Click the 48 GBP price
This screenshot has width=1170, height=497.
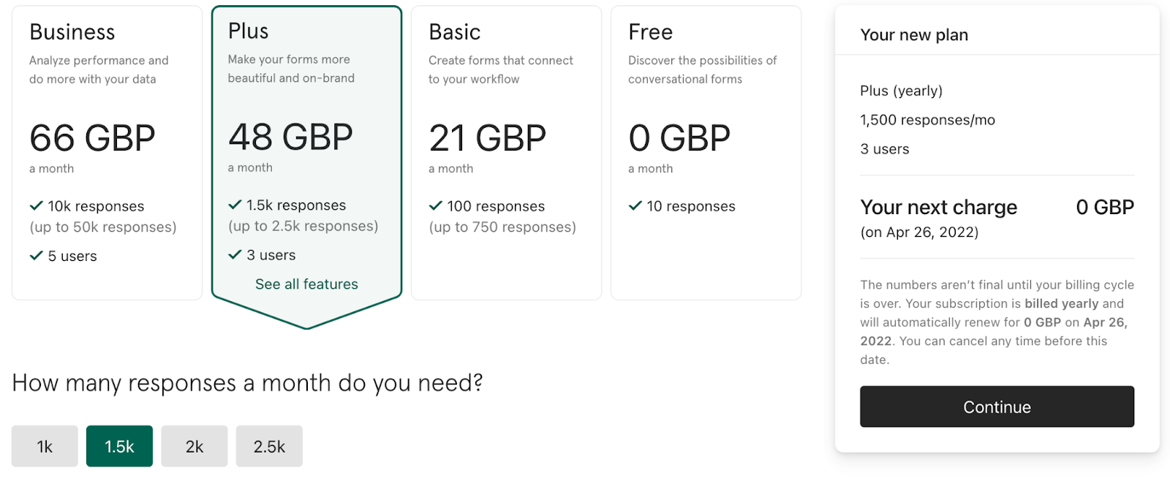pos(290,137)
